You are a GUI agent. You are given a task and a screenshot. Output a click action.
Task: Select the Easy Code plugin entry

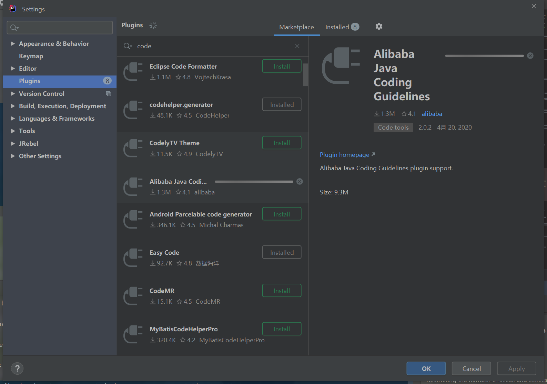pyautogui.click(x=213, y=257)
